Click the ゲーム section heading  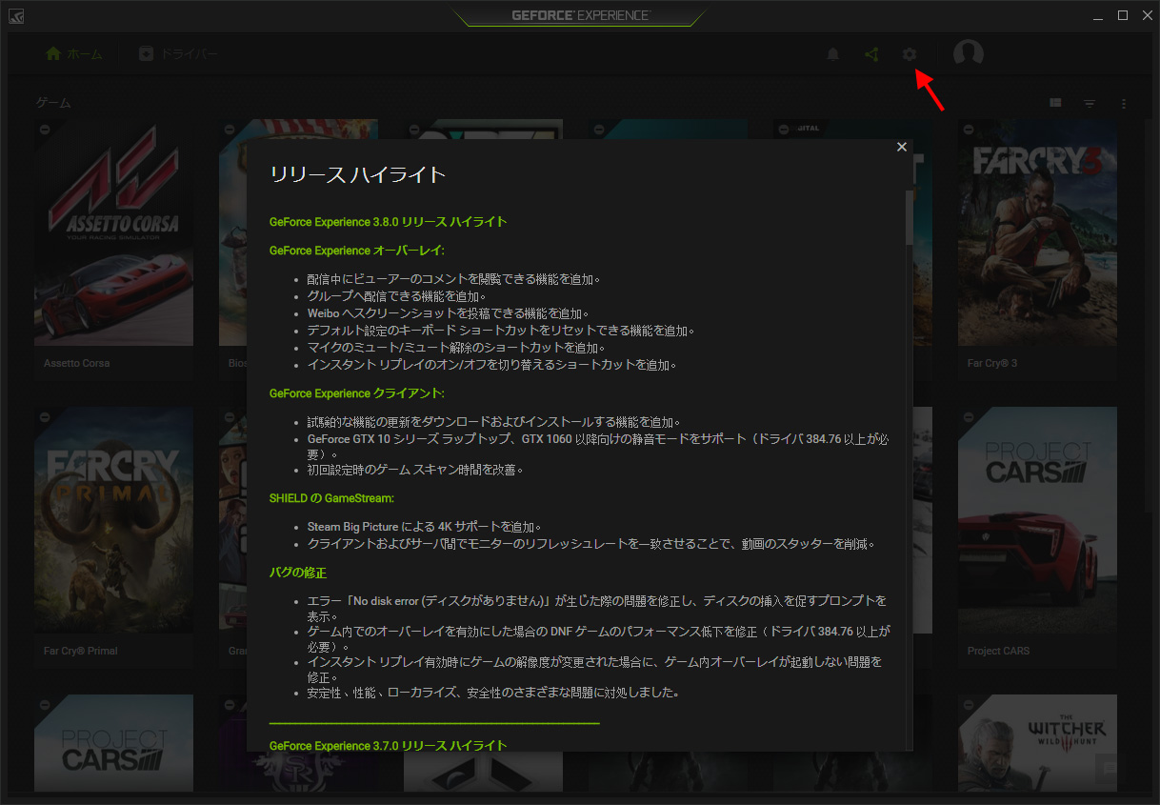pos(53,103)
